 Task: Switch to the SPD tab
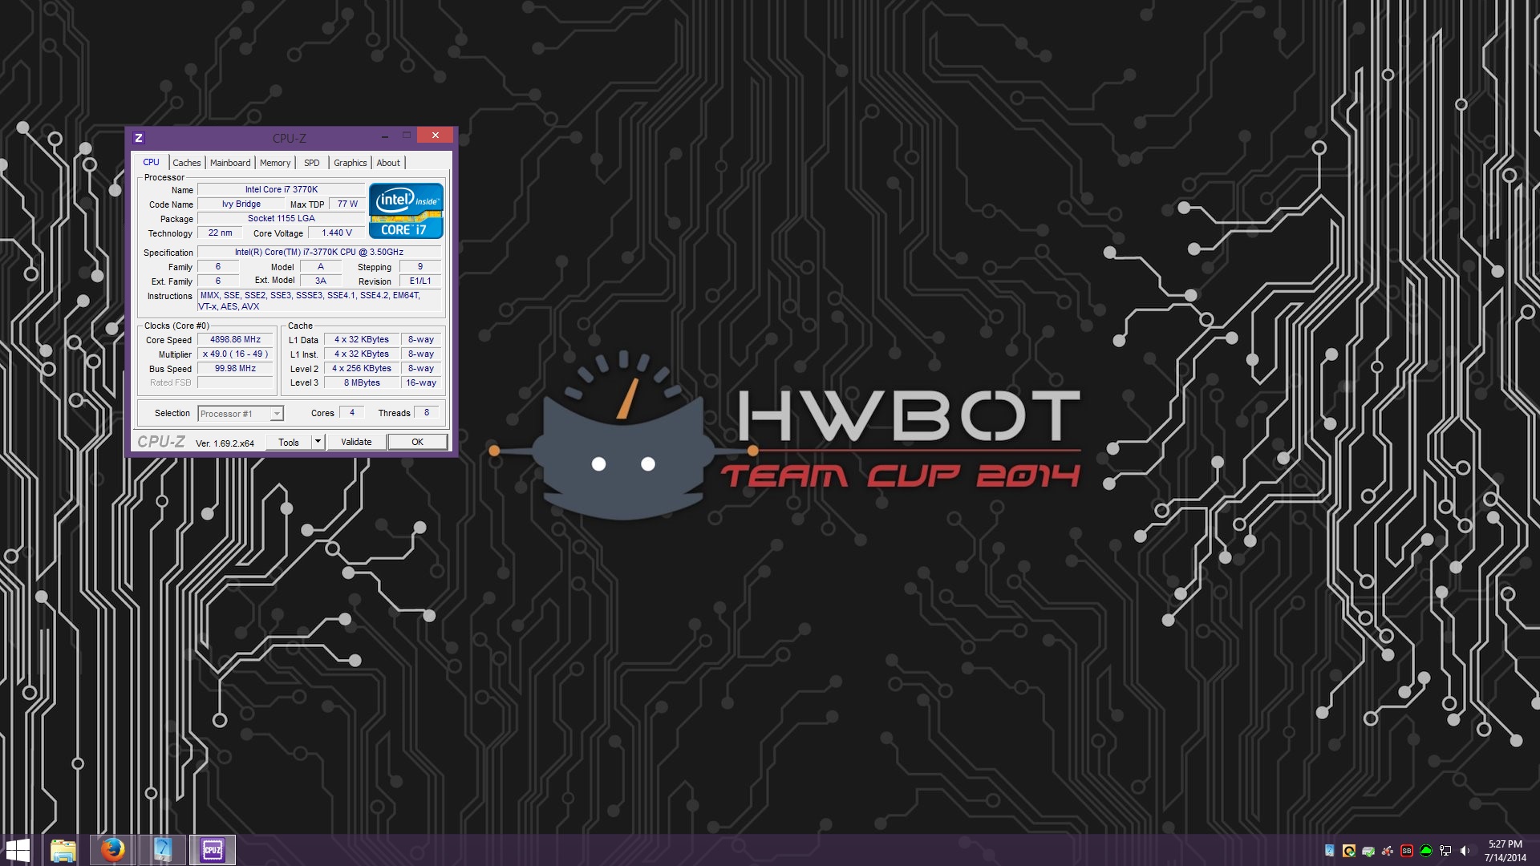point(312,163)
